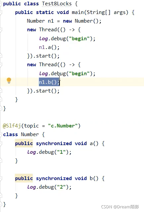Click the static keyword in main declaration
144x212 pixels.
click(x=45, y=12)
